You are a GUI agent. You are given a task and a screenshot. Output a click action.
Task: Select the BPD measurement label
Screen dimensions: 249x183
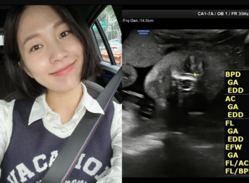pyautogui.click(x=233, y=74)
